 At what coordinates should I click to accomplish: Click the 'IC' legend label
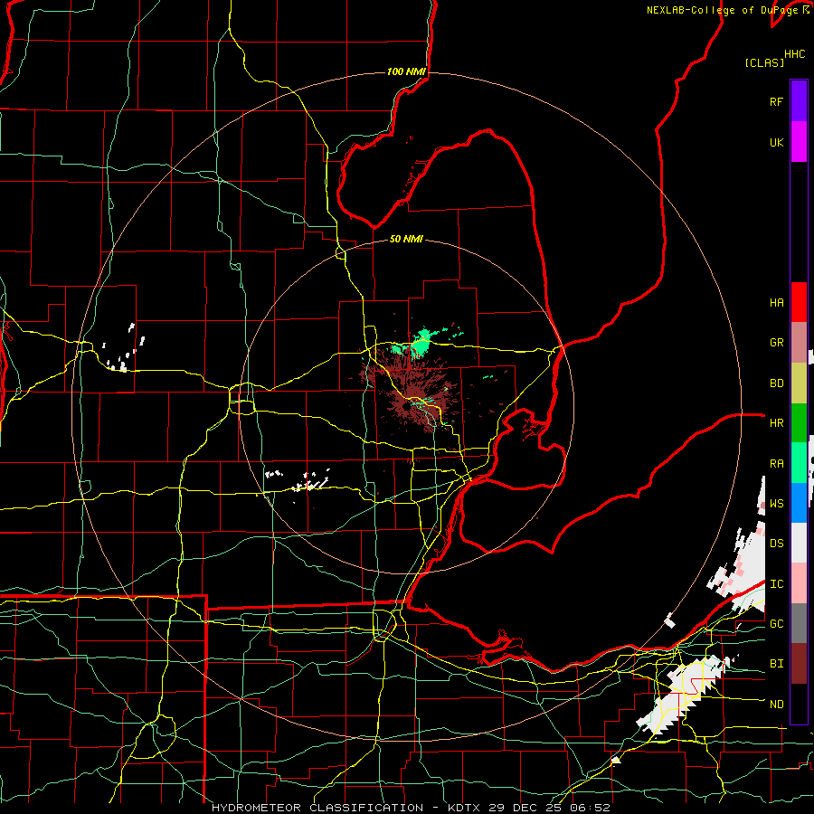point(776,584)
